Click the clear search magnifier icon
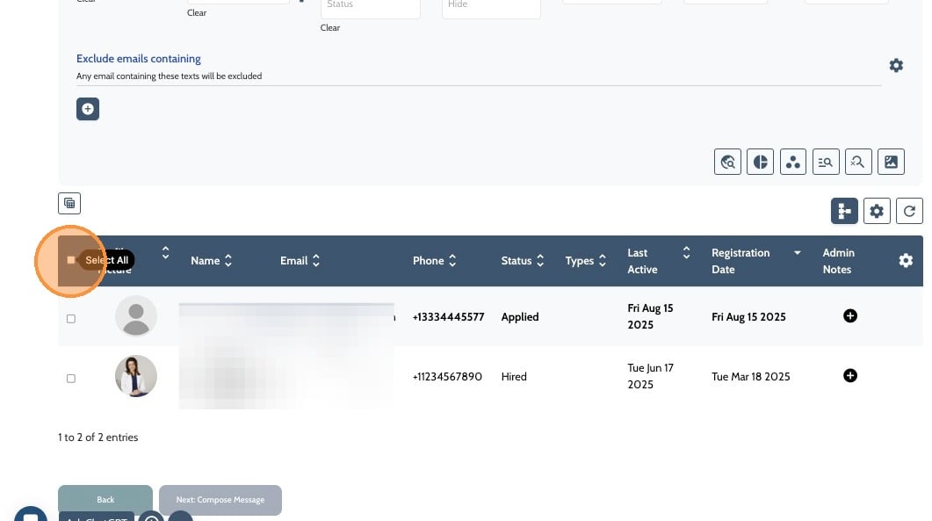This screenshot has height=521, width=932. click(857, 162)
